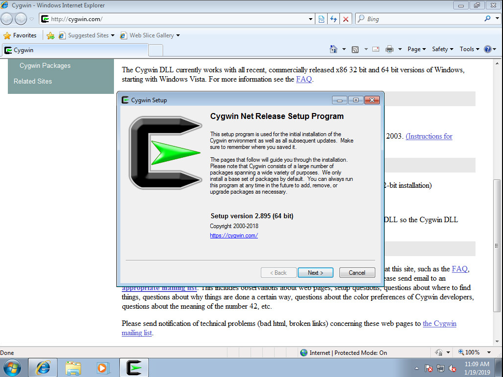Click the security zone globe icon in status bar
Screen dimensions: 503x377
[304, 352]
